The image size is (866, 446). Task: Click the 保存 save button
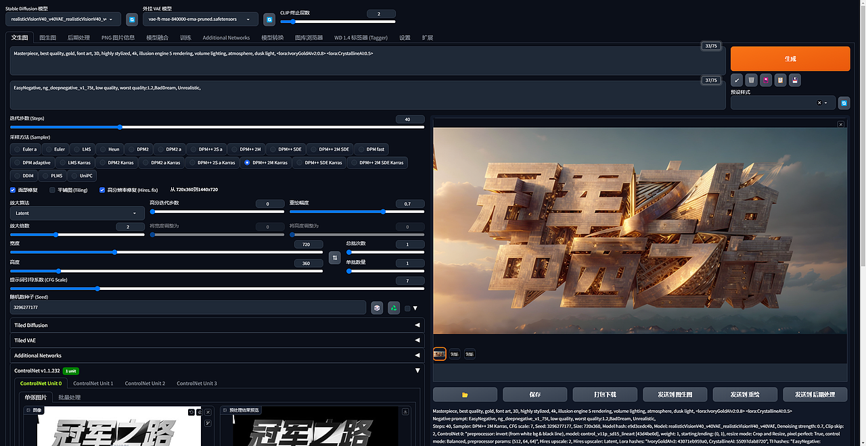(x=535, y=395)
